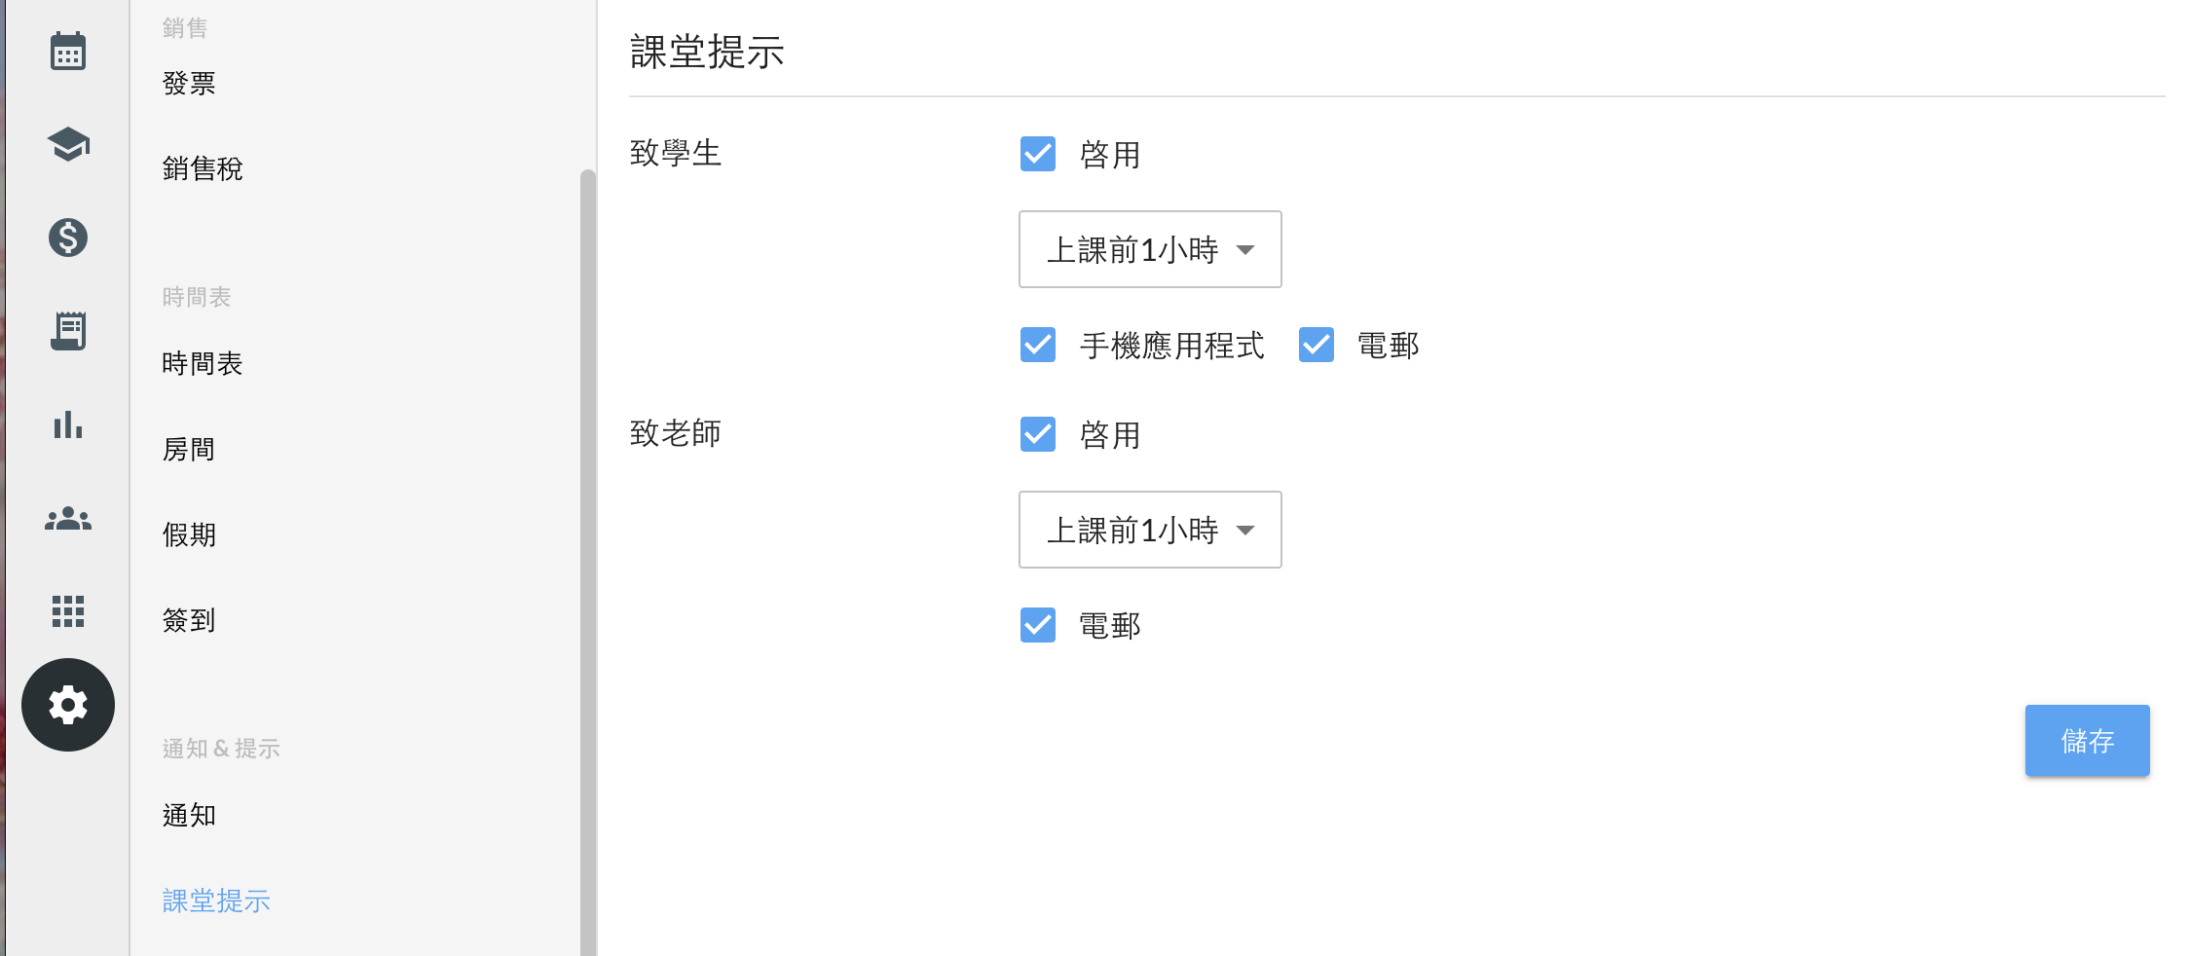This screenshot has height=956, width=2189.
Task: Open the dollar sign billing icon
Action: coord(68,238)
